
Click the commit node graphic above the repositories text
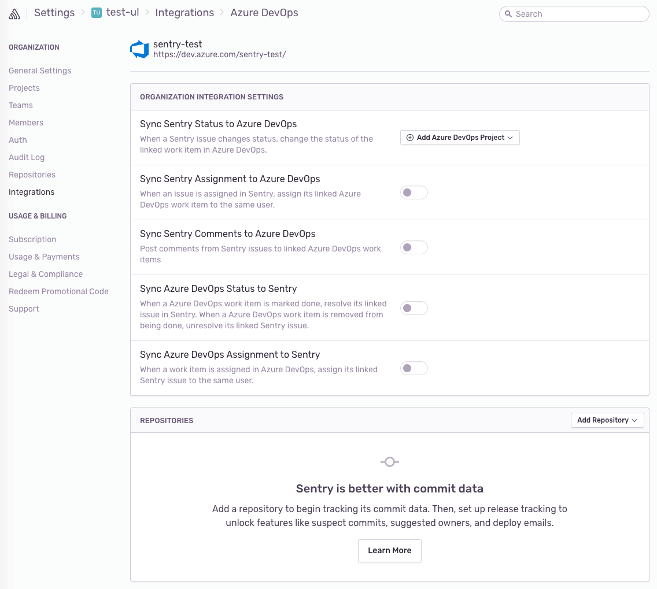tap(389, 462)
